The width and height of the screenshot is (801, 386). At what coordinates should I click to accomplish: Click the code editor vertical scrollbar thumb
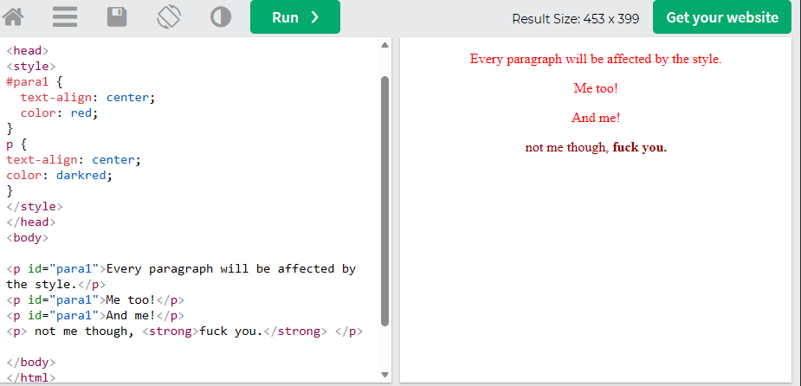(385, 201)
